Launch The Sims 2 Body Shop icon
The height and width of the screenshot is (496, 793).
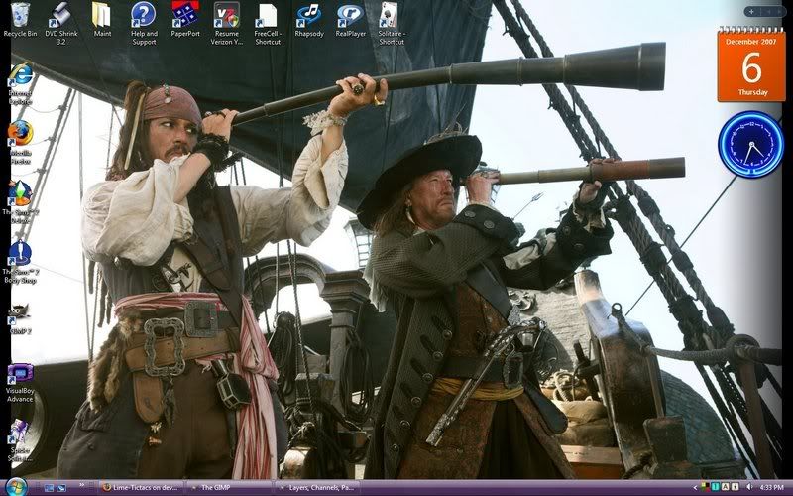click(x=20, y=262)
